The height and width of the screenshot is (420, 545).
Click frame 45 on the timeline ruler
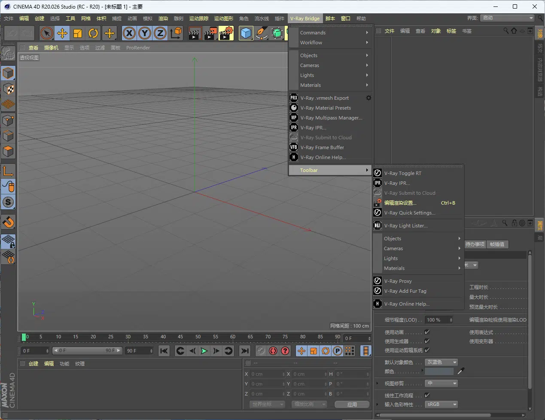coord(180,337)
